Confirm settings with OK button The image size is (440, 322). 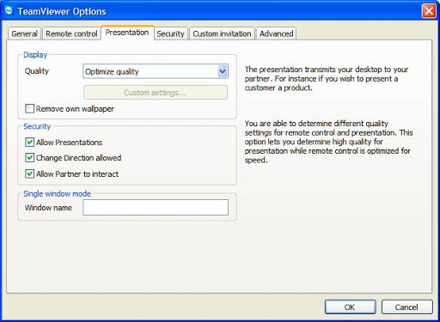[350, 307]
